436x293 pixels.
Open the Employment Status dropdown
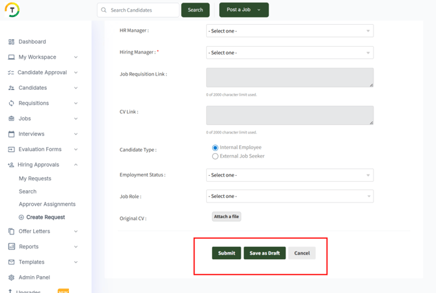click(290, 175)
